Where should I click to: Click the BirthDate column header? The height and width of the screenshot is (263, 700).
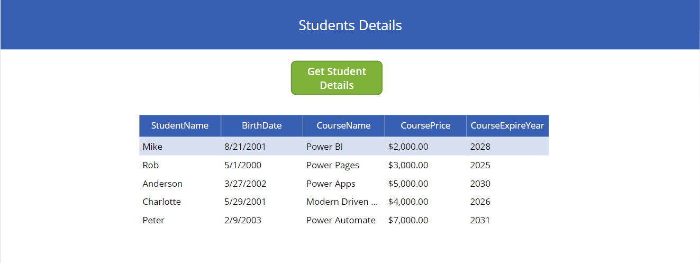(262, 126)
